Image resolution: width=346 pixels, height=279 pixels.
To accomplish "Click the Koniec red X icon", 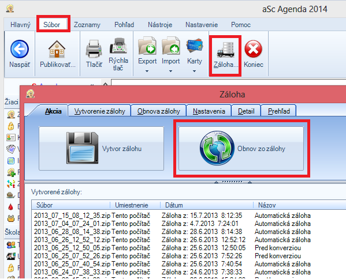I will tap(254, 49).
